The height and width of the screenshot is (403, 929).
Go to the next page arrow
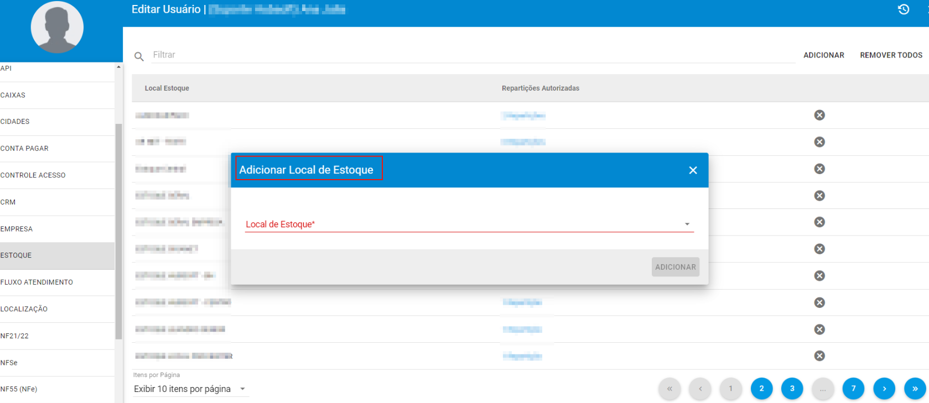tap(884, 389)
